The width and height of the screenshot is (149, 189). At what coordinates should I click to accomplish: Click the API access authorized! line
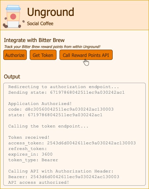click(x=39, y=182)
